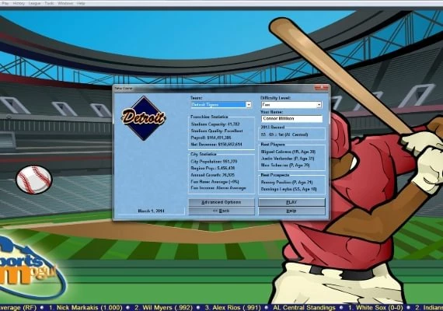Click the << Back button

click(221, 211)
